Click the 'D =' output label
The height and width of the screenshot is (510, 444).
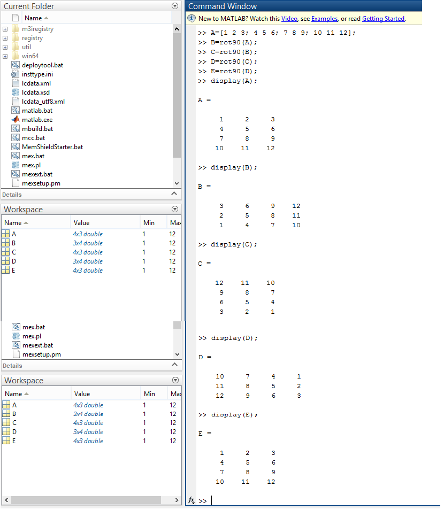pos(205,357)
